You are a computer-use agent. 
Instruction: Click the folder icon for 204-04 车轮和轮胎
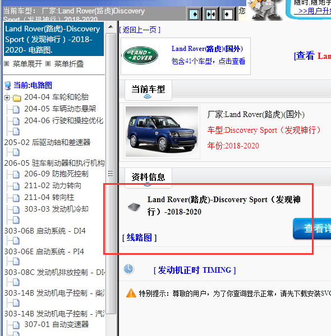click(17, 98)
